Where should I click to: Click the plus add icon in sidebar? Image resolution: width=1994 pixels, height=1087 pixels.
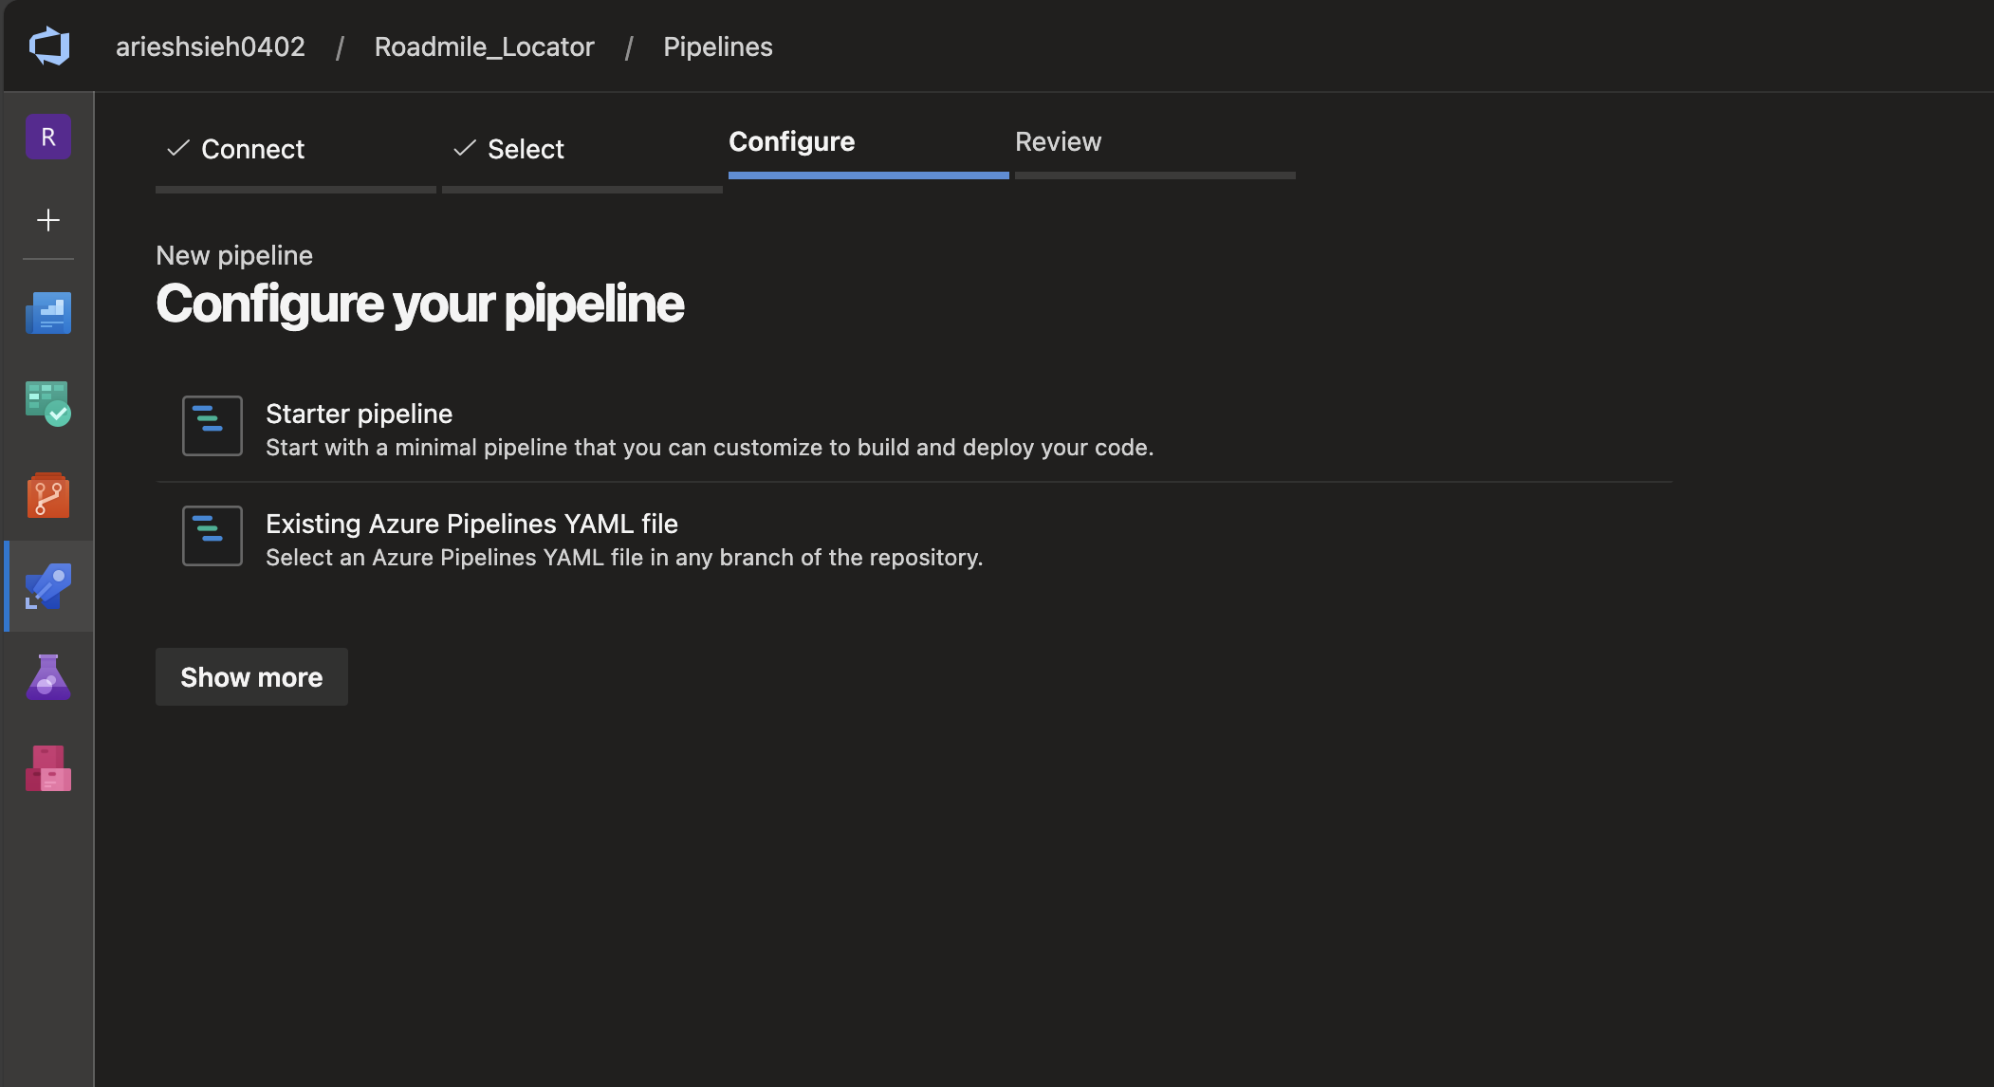(48, 220)
